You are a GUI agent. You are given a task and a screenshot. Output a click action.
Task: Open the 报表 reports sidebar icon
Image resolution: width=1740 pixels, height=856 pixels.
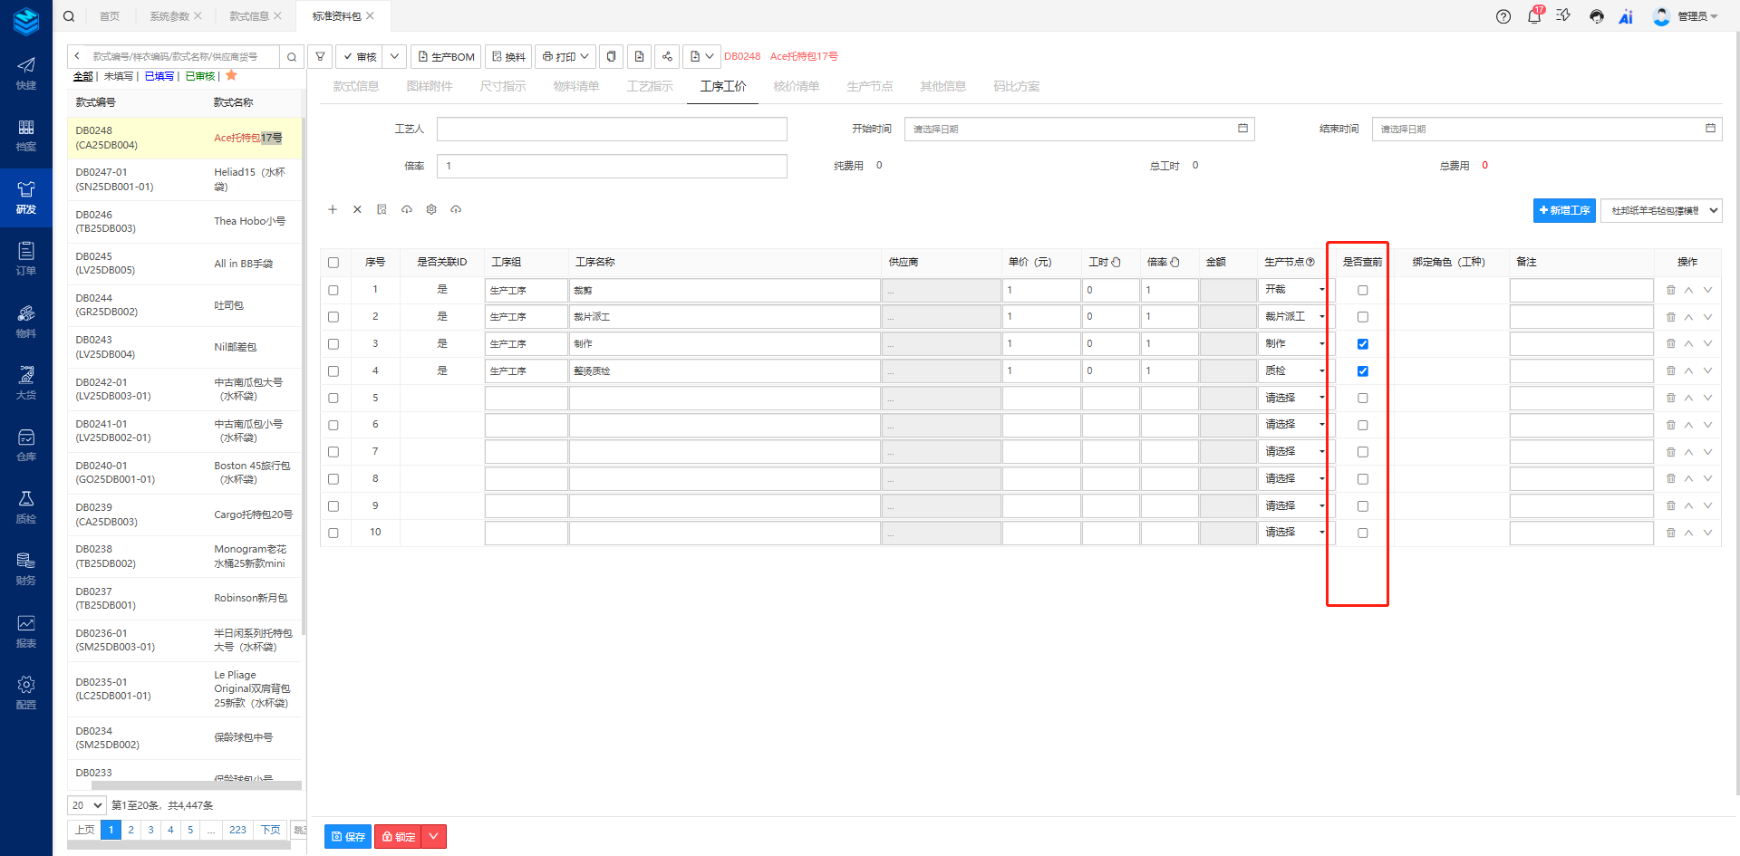pos(26,630)
